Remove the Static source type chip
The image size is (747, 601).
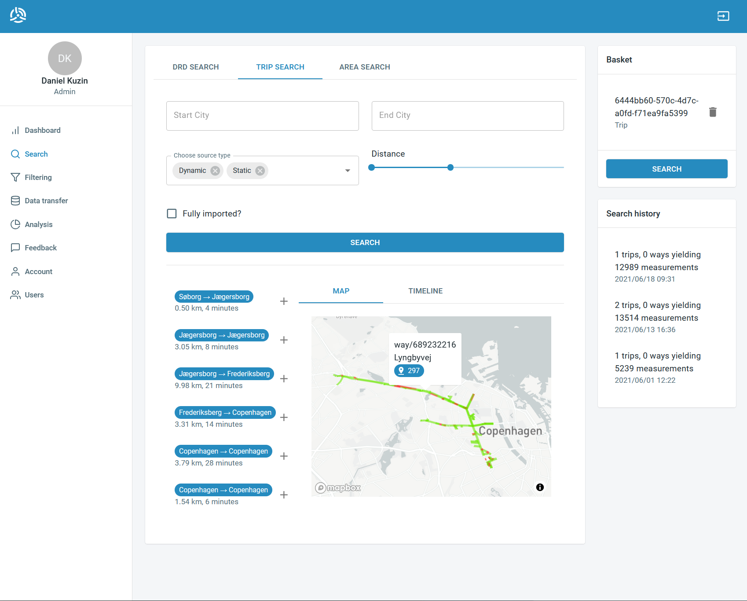pyautogui.click(x=260, y=171)
